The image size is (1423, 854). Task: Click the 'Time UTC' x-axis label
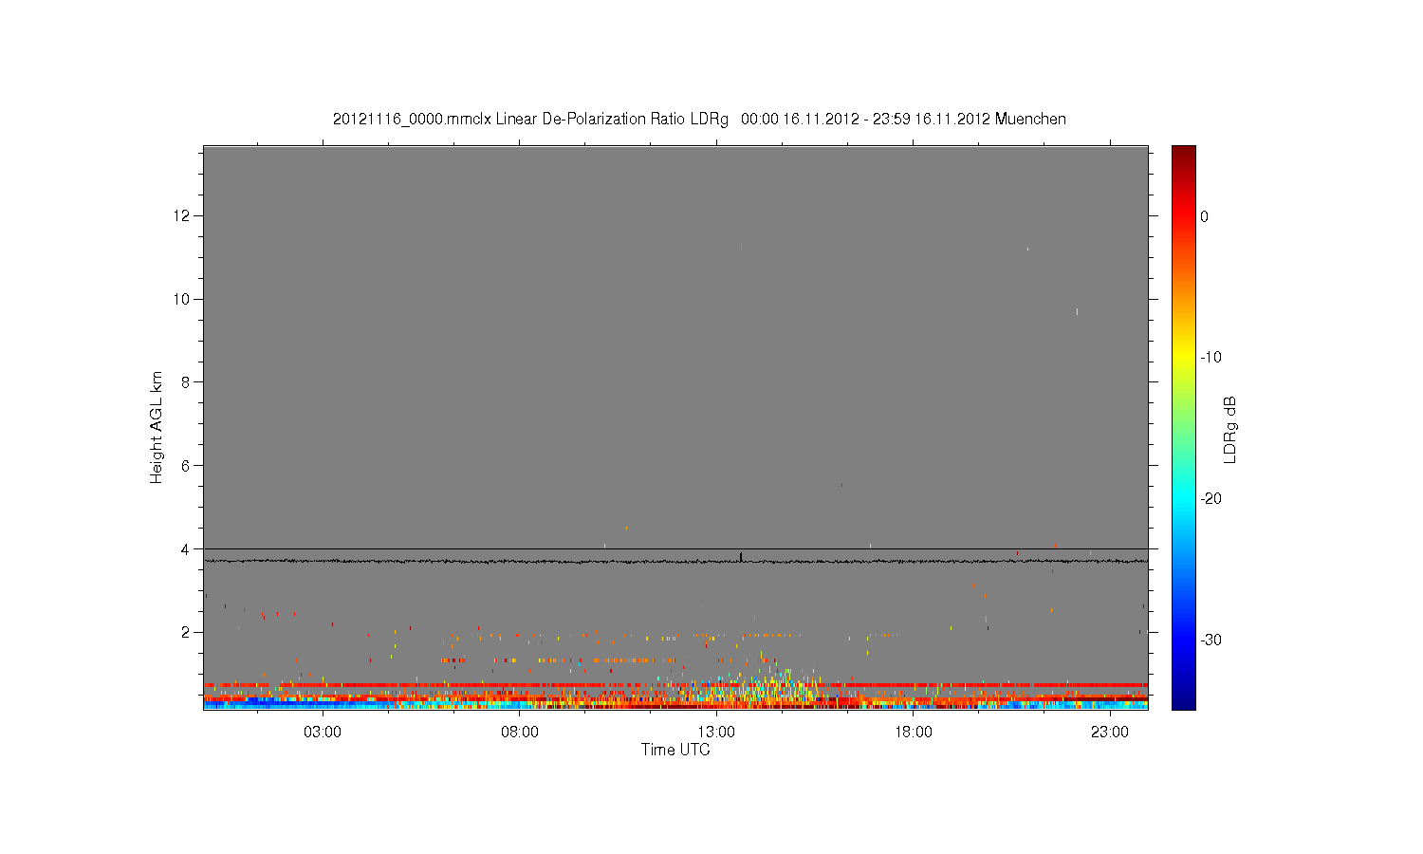tap(675, 750)
